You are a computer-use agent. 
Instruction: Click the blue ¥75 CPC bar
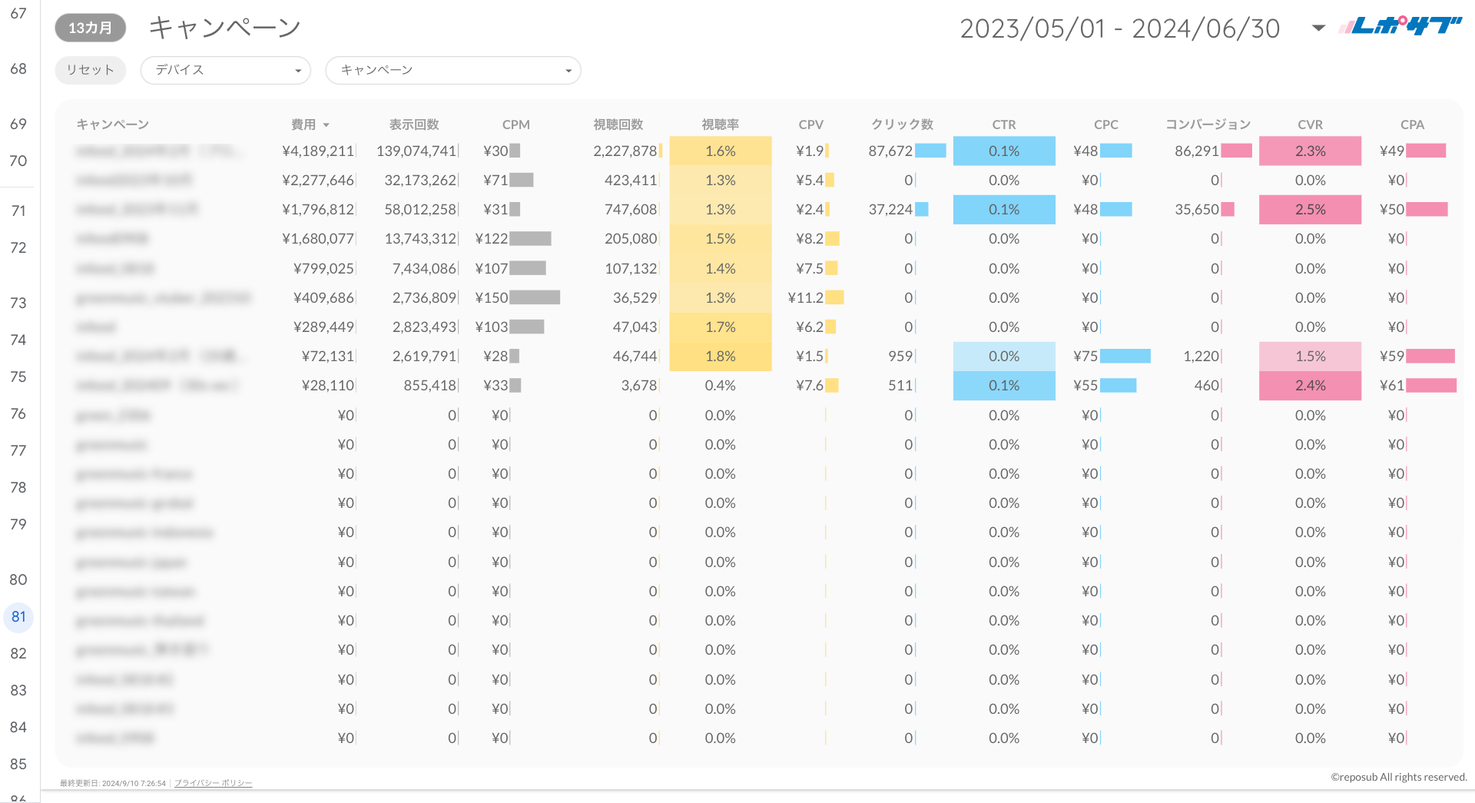coord(1125,357)
